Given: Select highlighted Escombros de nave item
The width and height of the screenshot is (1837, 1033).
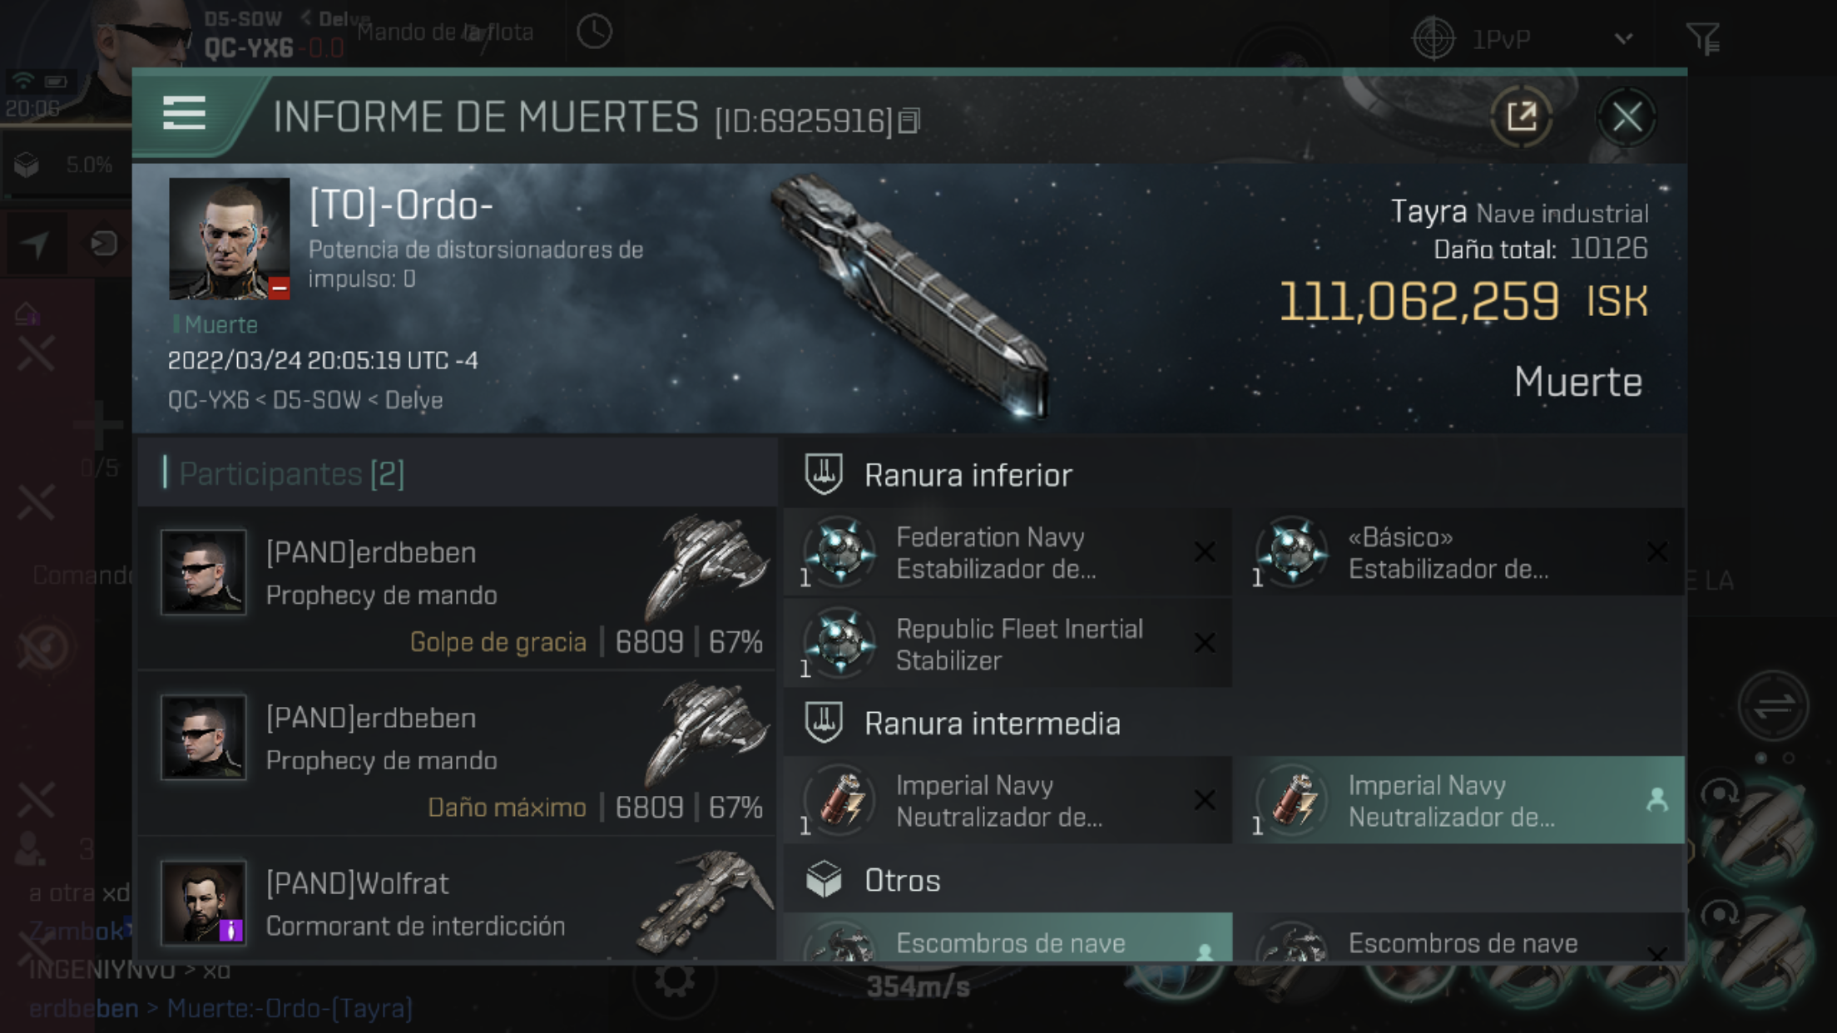Looking at the screenshot, I should pos(1008,938).
